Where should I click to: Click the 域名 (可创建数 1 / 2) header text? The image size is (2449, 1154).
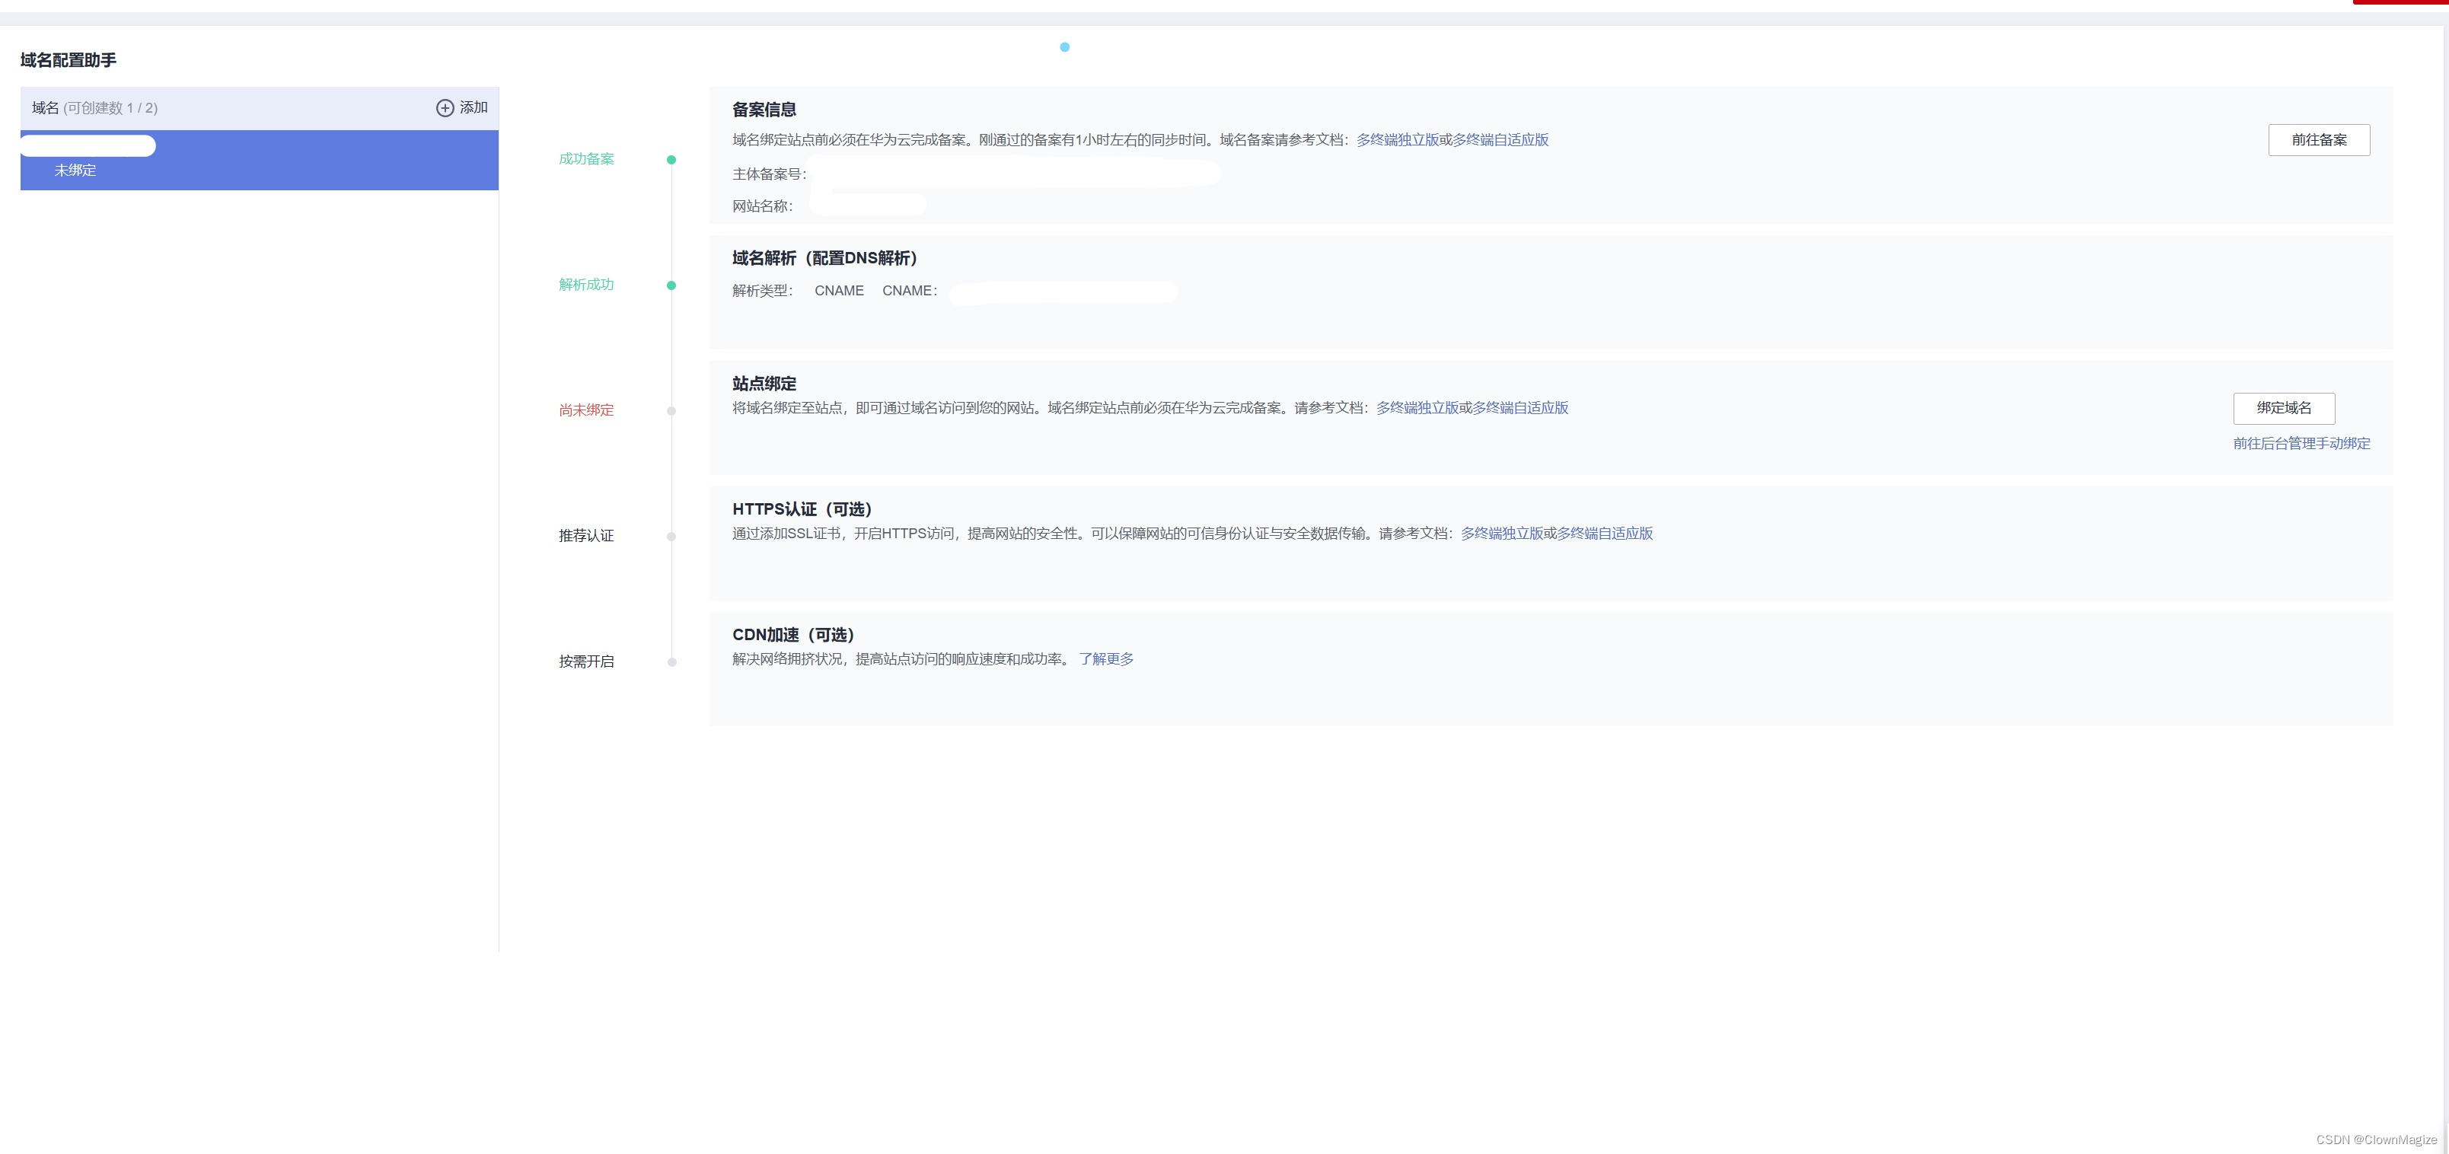[x=95, y=107]
